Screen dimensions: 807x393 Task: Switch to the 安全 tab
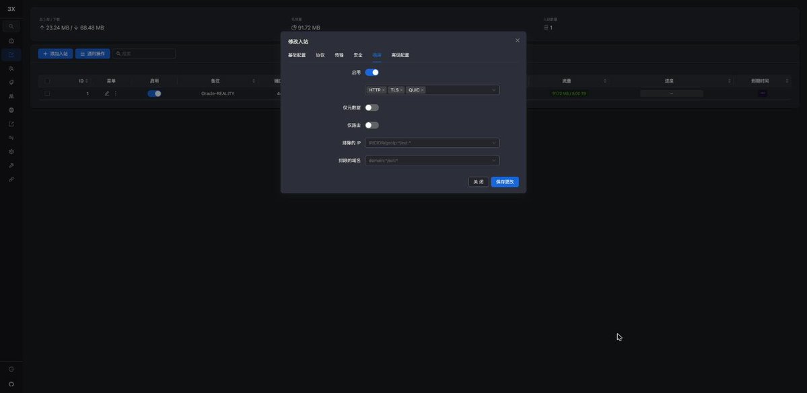pos(358,55)
